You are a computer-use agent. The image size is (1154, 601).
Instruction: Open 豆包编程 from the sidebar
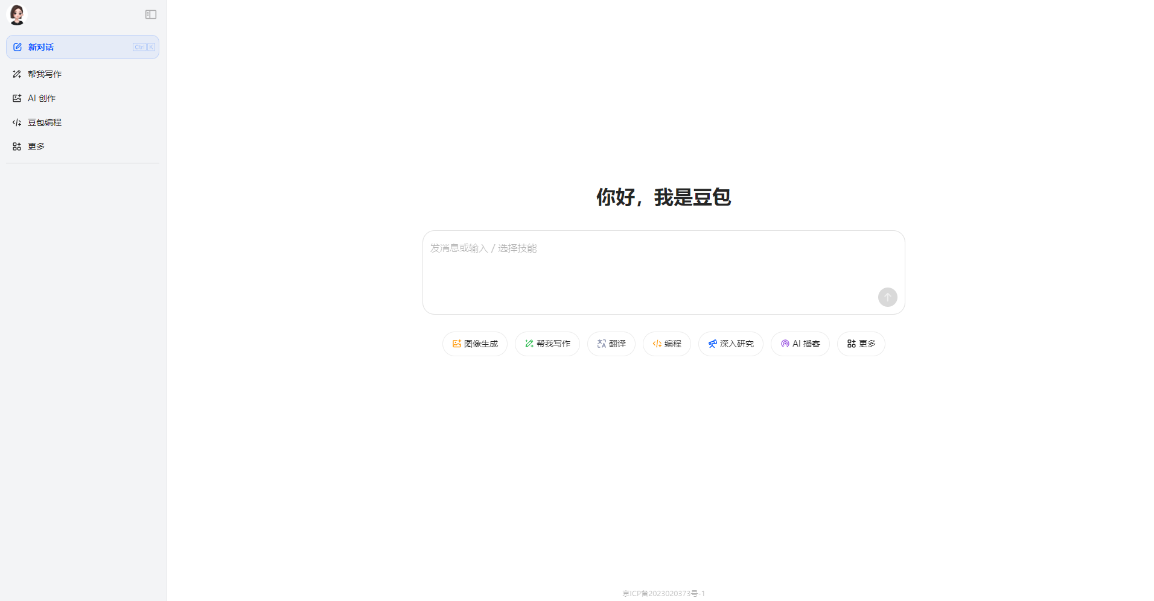click(44, 122)
